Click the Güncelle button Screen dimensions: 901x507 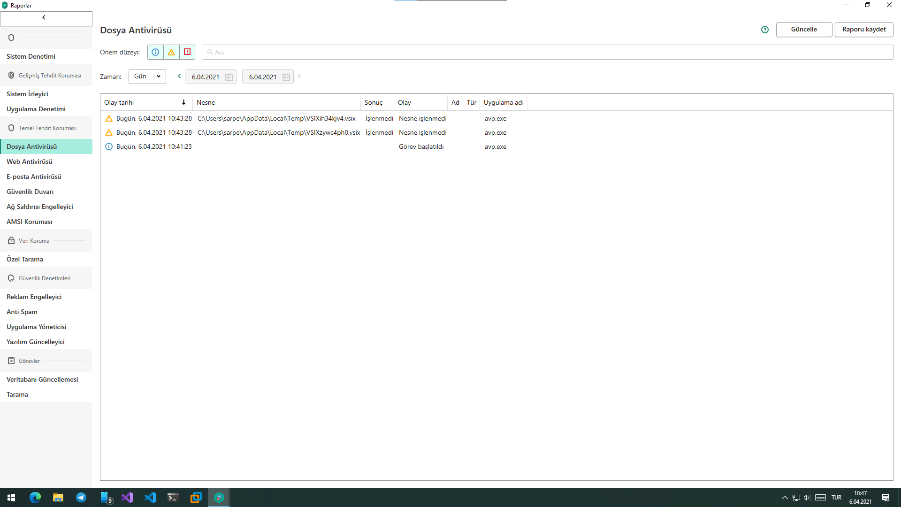[804, 30]
